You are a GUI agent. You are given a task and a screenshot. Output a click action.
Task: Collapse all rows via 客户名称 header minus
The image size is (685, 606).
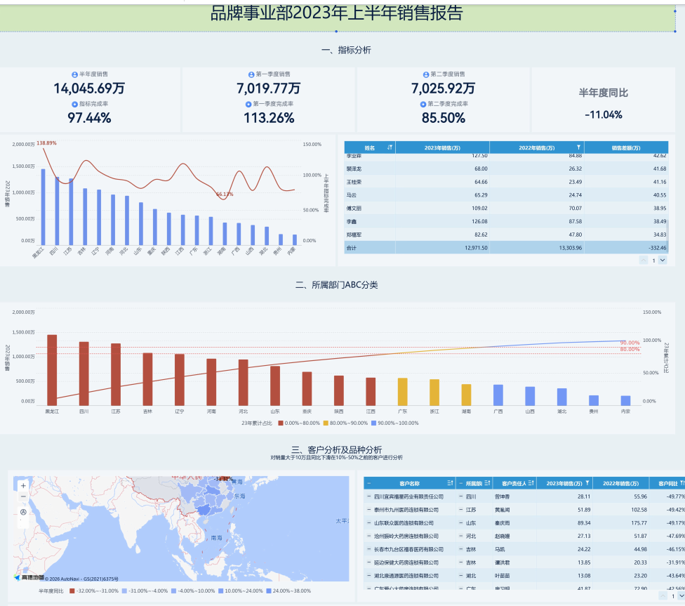click(369, 483)
